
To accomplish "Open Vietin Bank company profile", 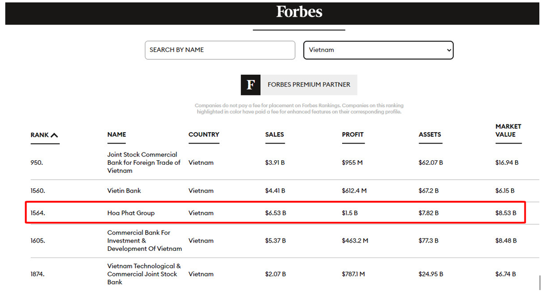I will [124, 191].
